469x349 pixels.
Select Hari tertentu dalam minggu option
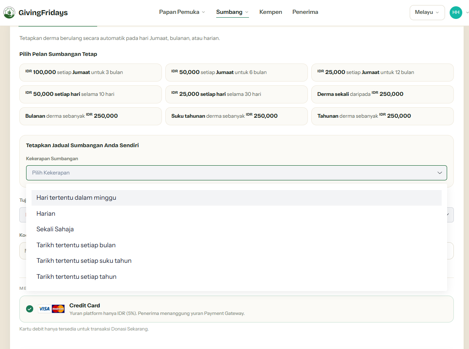236,198
